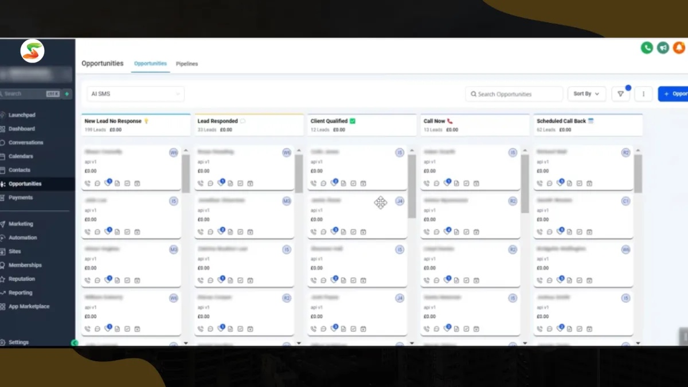The image size is (688, 387).
Task: Click the Reputation star icon in sidebar
Action: [3, 279]
